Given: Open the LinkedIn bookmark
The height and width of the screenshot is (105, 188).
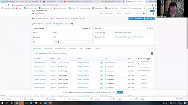Looking at the screenshot, I should click(72, 8).
